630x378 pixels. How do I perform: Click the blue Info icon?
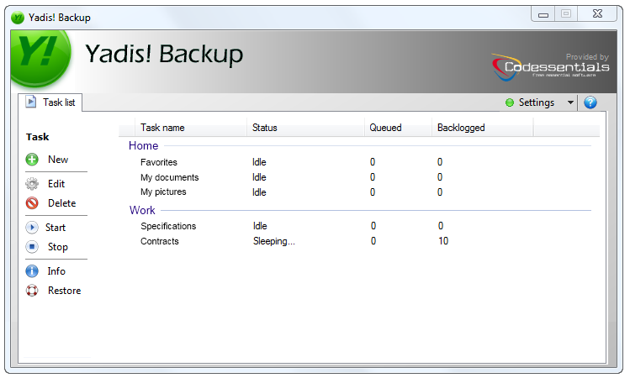pyautogui.click(x=32, y=271)
